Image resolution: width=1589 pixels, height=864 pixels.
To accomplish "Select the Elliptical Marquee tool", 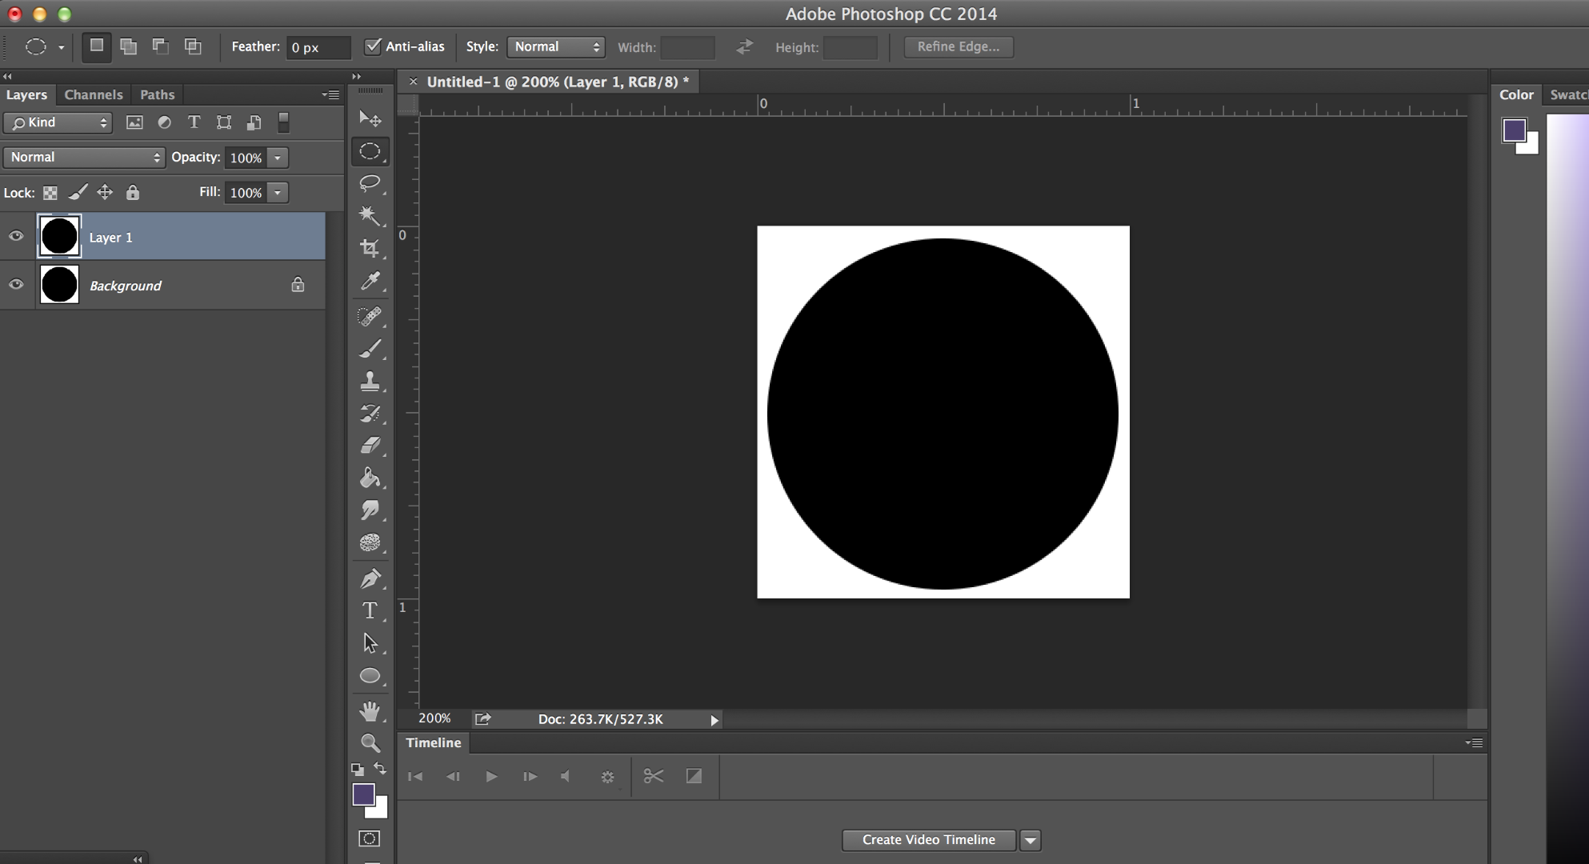I will [x=370, y=151].
